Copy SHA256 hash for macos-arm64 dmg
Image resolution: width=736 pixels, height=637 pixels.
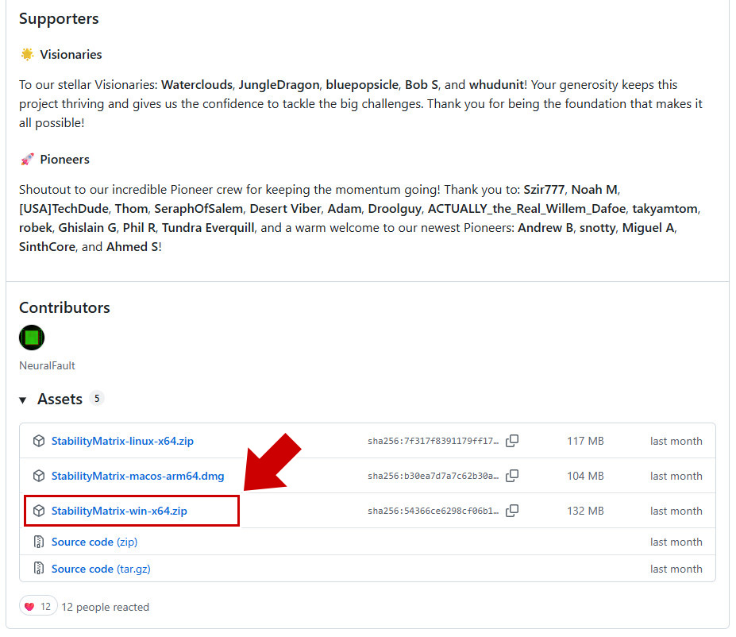pyautogui.click(x=512, y=476)
